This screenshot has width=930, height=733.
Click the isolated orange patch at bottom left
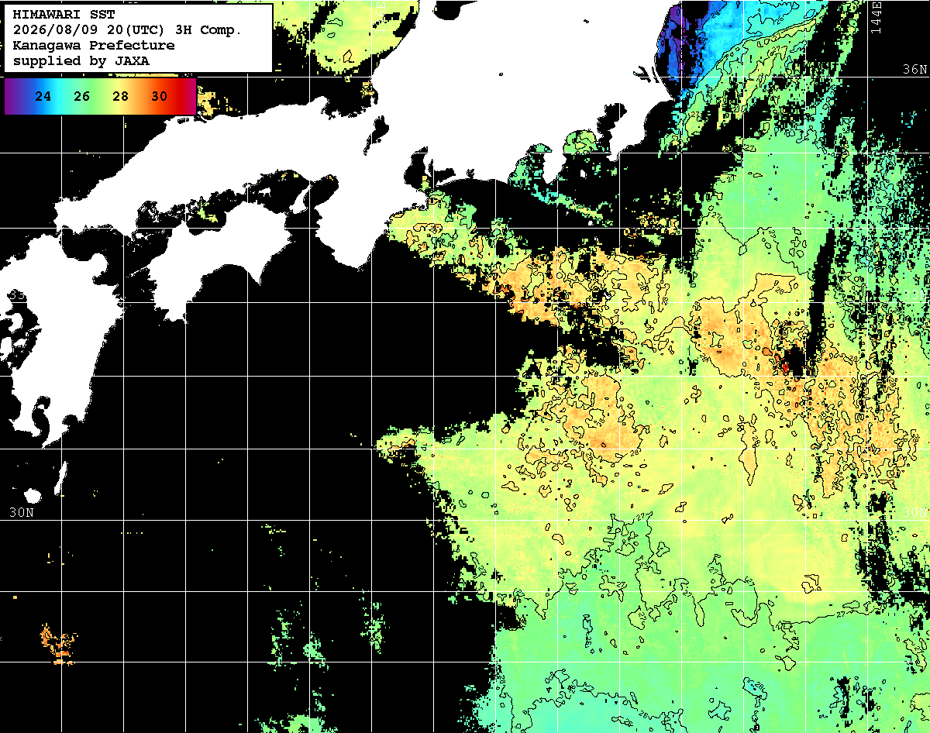click(58, 645)
